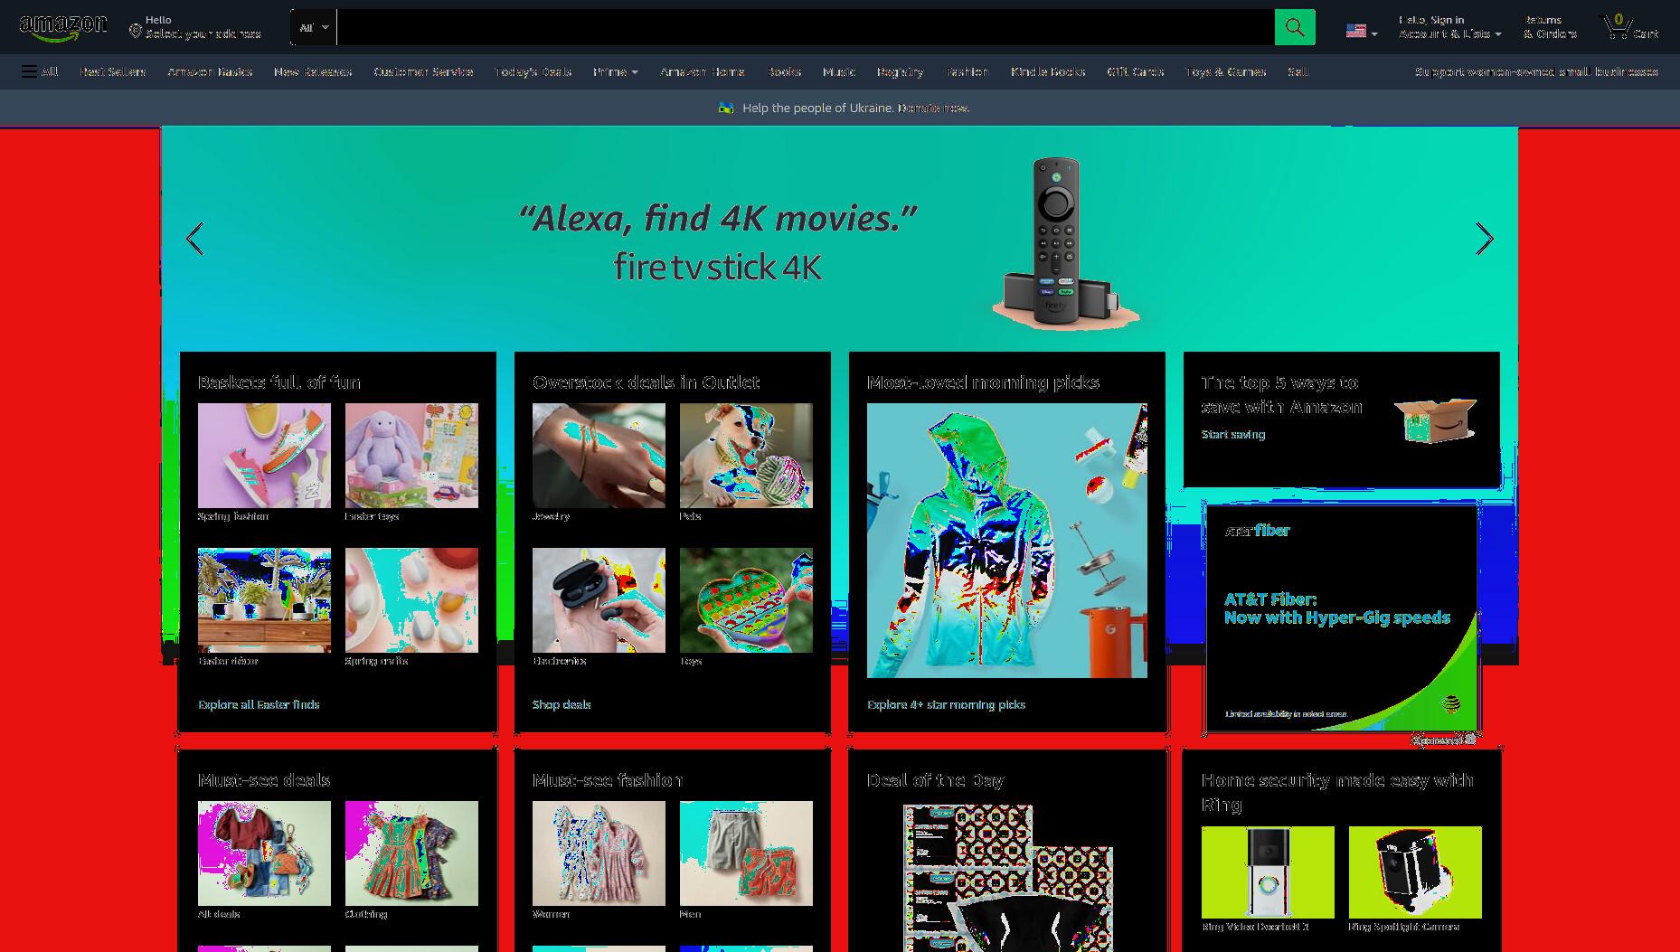Click Explore 4+ star morning picks link

(x=946, y=704)
